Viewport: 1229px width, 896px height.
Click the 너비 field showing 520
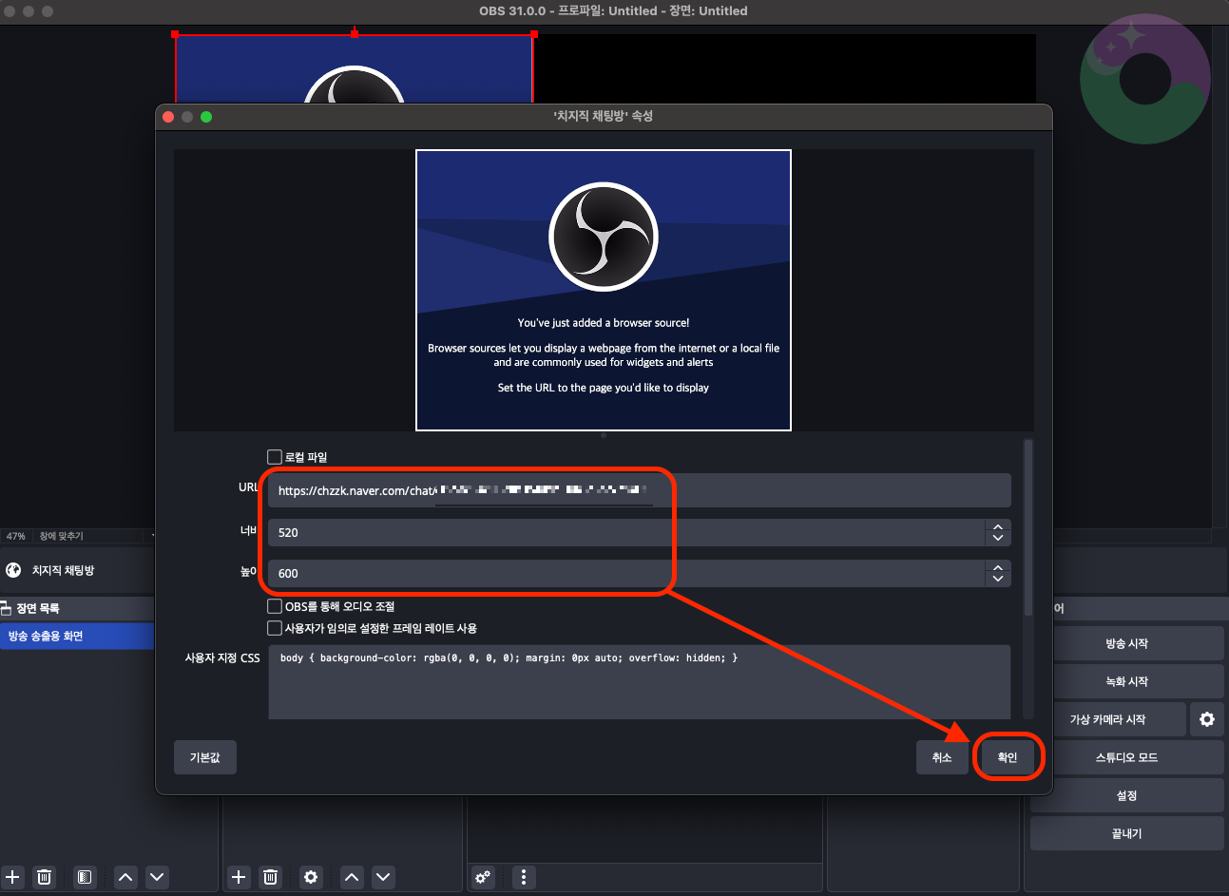pyautogui.click(x=627, y=532)
